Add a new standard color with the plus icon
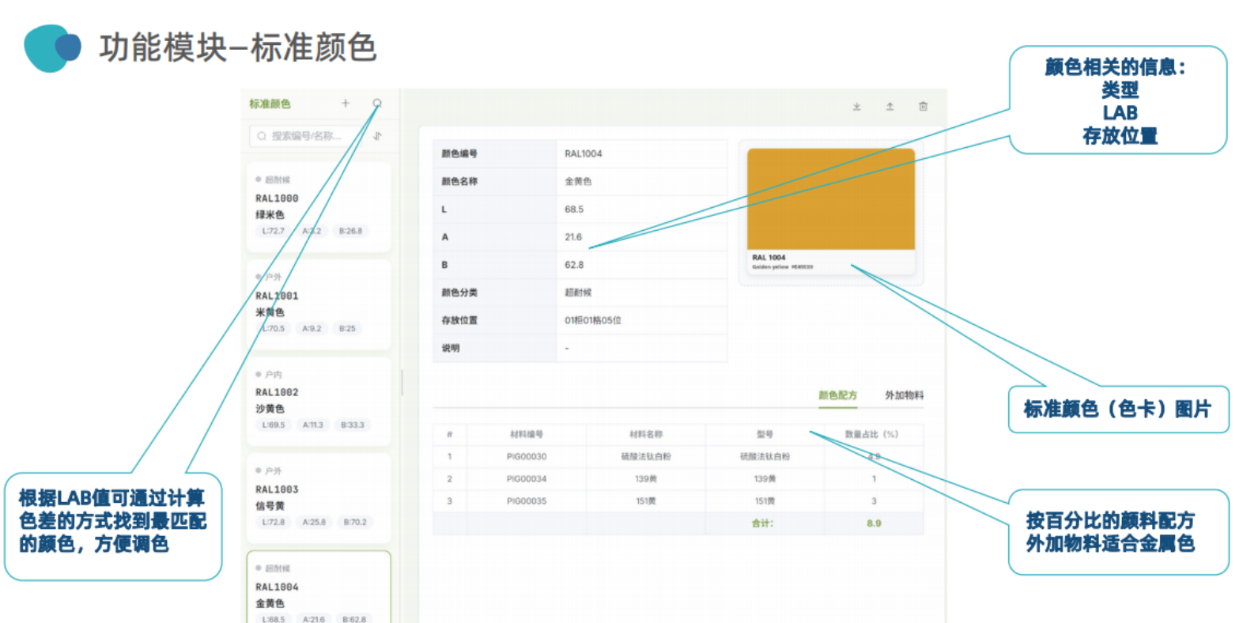This screenshot has height=623, width=1239. pyautogui.click(x=346, y=104)
